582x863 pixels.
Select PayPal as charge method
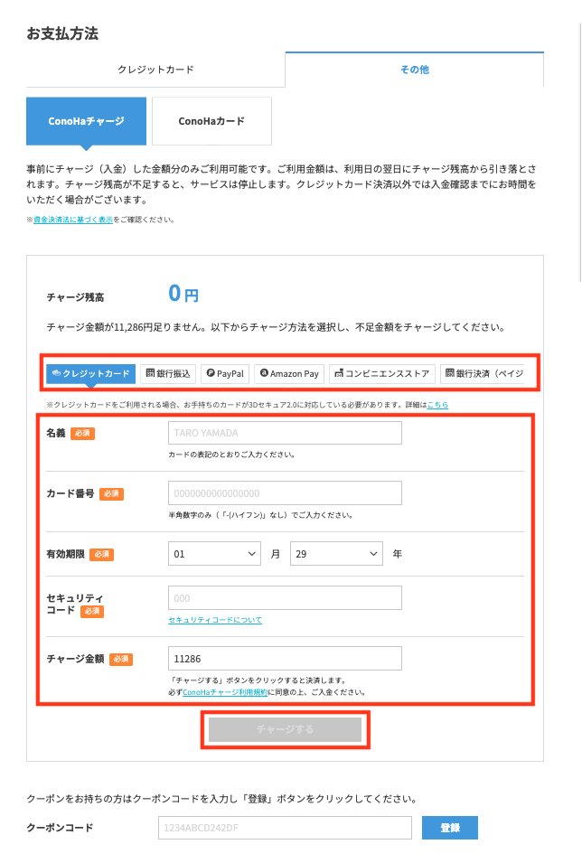(224, 373)
